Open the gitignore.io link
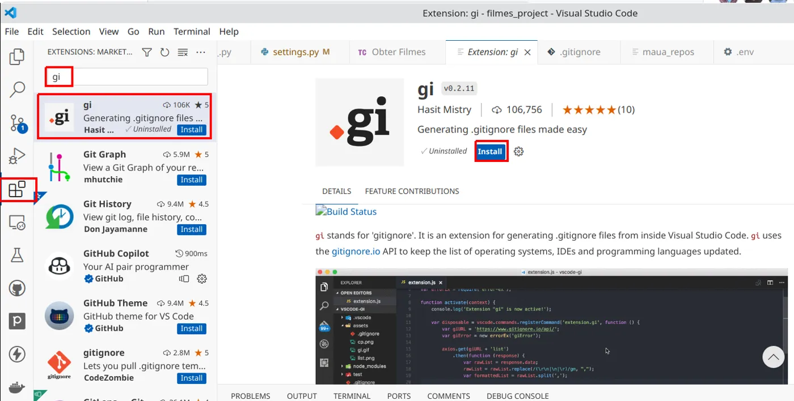This screenshot has height=401, width=794. click(x=356, y=251)
